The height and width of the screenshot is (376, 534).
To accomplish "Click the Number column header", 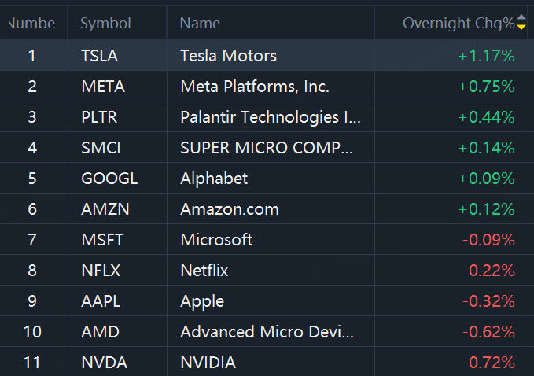I will [x=34, y=23].
